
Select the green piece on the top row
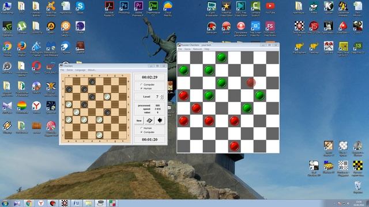(x=221, y=57)
